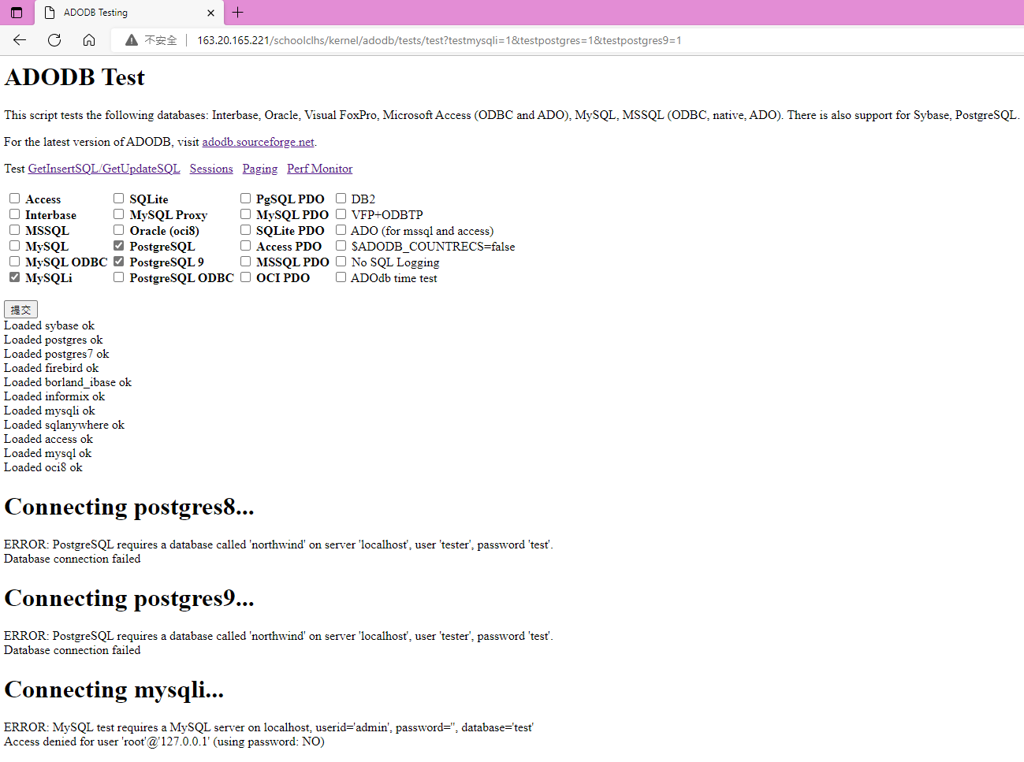Tick the No SQL Logging checkbox
The height and width of the screenshot is (762, 1024).
pos(341,262)
